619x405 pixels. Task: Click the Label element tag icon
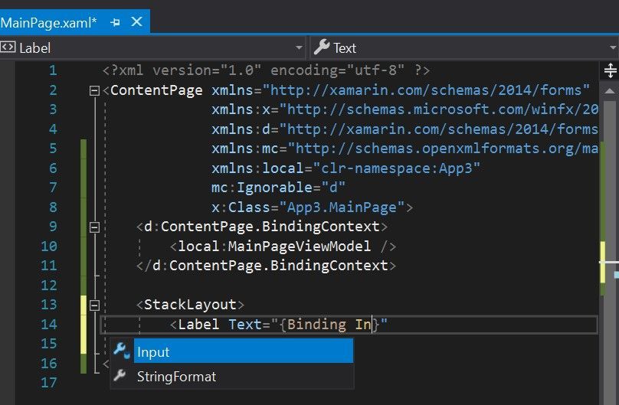8,47
